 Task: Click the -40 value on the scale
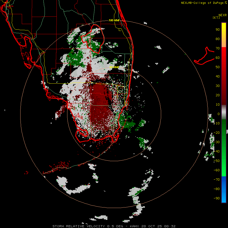click(217, 151)
